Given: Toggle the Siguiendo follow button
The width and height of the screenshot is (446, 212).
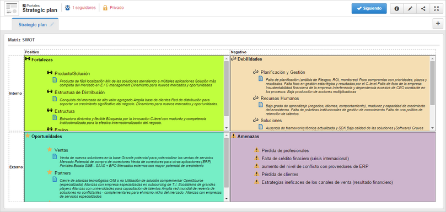Looking at the screenshot, I should 369,8.
